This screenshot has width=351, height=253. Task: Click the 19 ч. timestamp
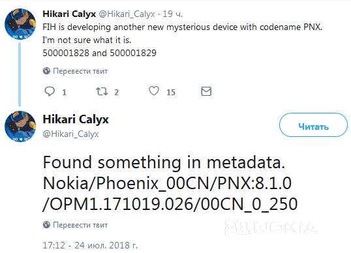tap(173, 14)
